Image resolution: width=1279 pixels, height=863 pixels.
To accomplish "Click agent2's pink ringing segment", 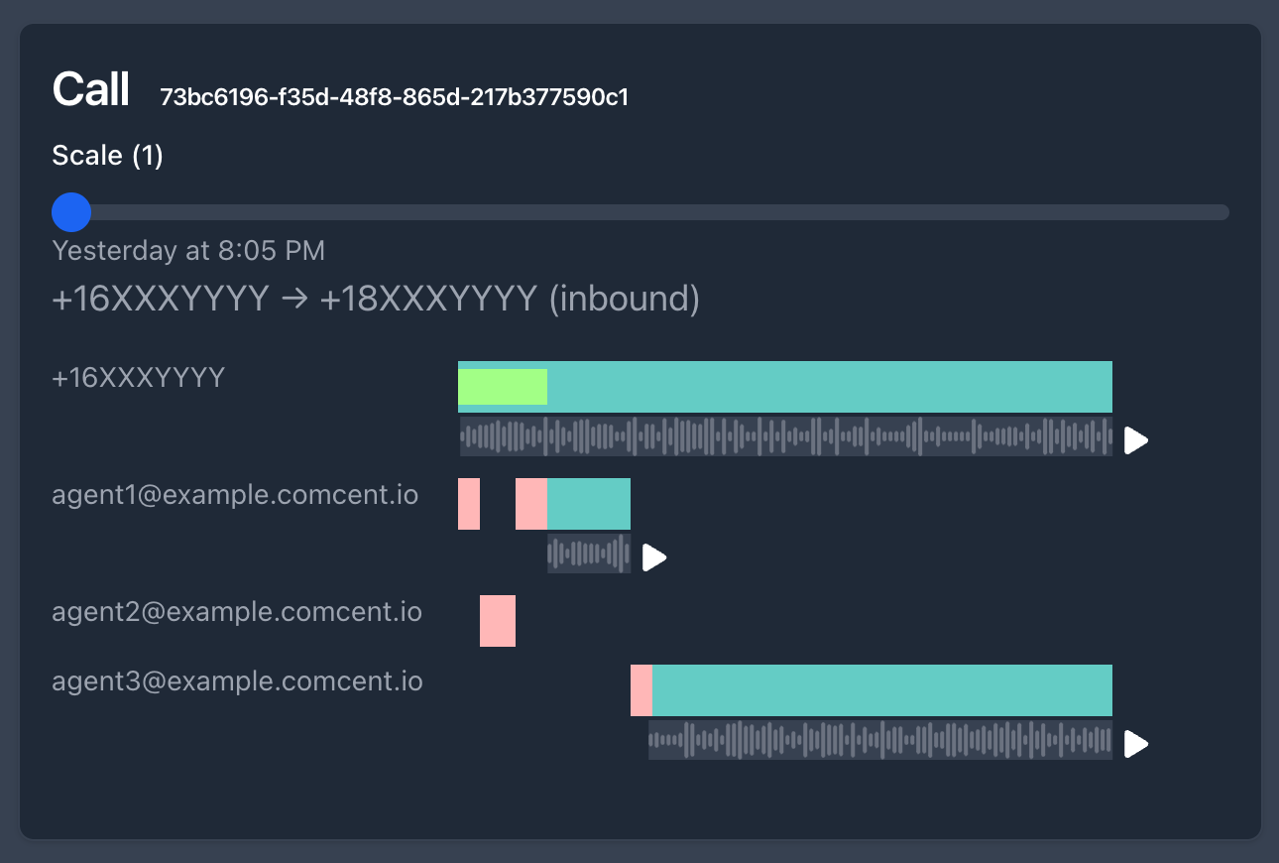I will (498, 621).
